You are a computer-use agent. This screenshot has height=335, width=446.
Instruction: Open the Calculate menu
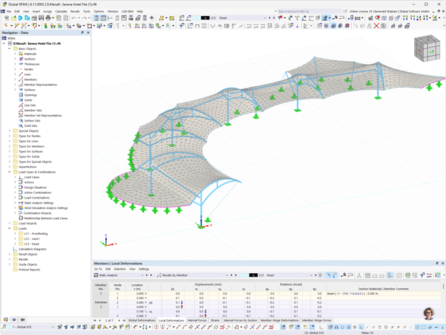point(60,11)
